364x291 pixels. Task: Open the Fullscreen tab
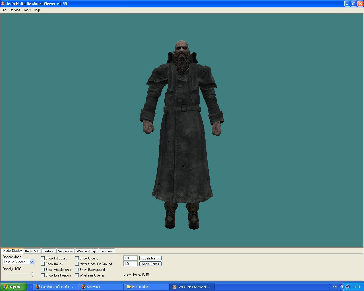pos(107,251)
